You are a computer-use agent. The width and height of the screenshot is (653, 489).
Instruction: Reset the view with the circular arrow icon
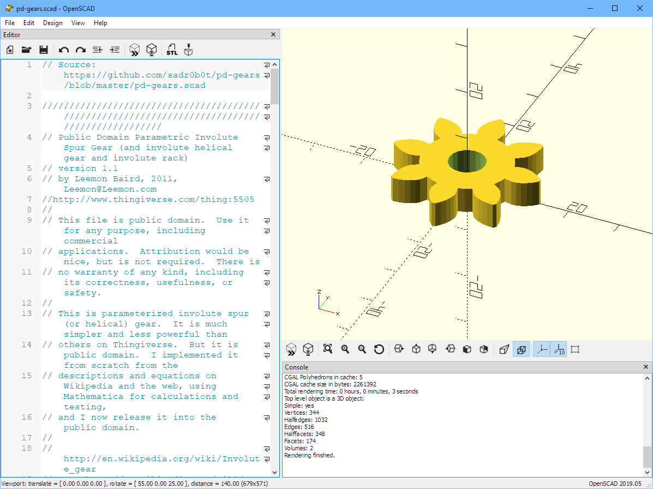[379, 349]
